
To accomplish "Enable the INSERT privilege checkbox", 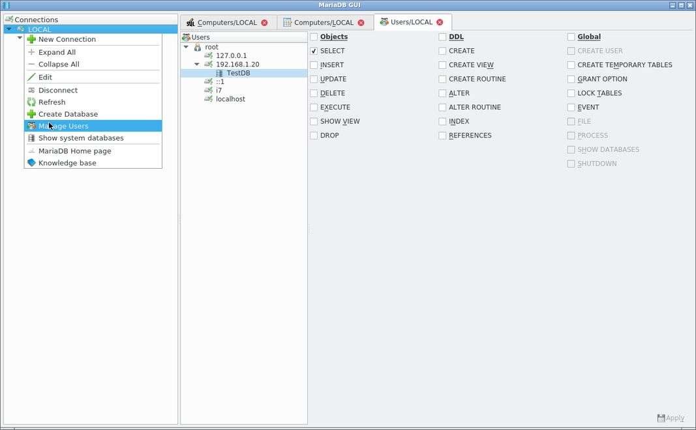I will tap(314, 65).
